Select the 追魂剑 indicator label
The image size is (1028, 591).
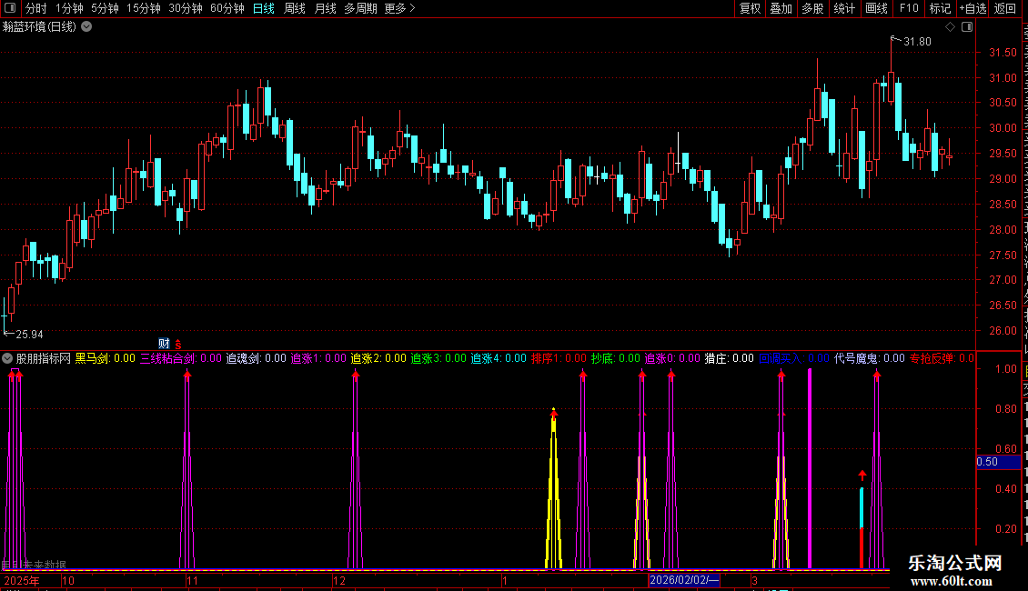[x=257, y=358]
